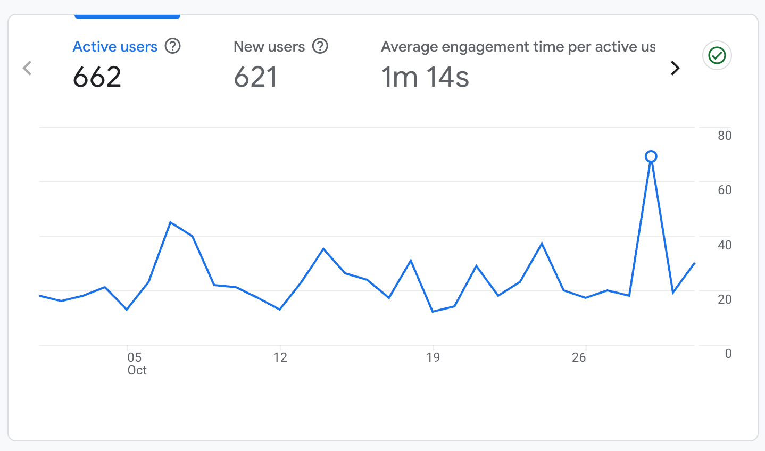Click the 621 new users value
765x451 pixels.
(255, 77)
